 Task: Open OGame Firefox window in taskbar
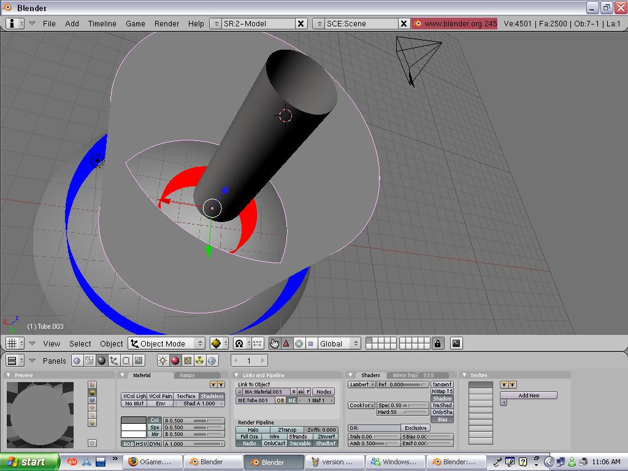151,462
